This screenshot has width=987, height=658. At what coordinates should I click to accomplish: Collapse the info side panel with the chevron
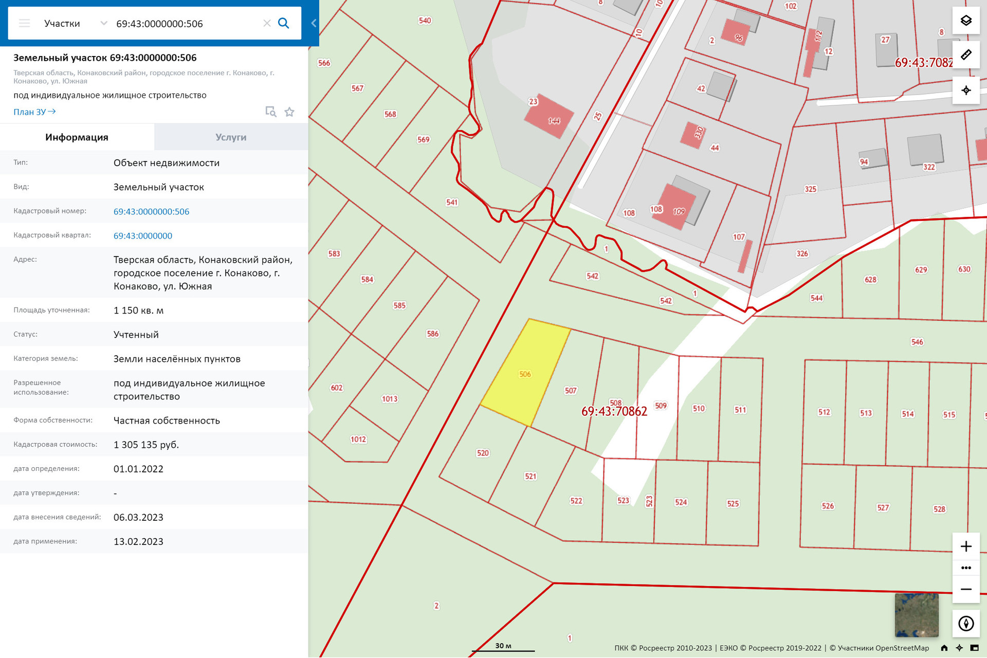pyautogui.click(x=313, y=23)
